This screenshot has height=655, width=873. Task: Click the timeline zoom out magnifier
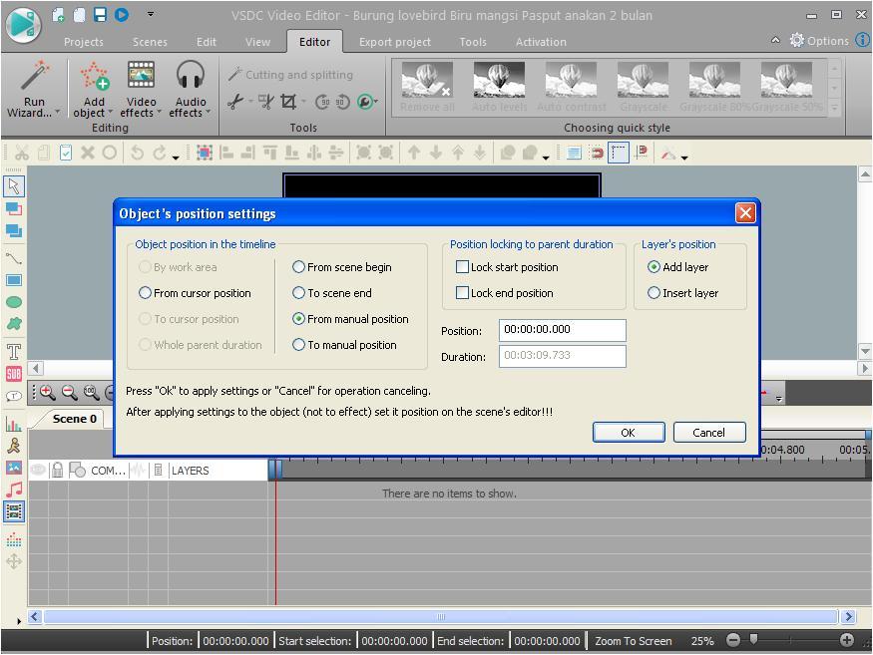70,393
